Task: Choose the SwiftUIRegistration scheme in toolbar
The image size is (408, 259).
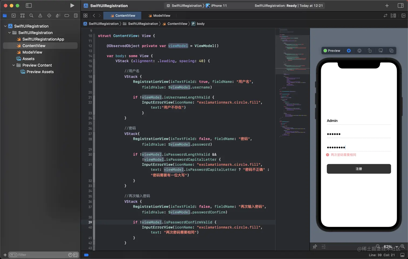Action: coord(184,6)
